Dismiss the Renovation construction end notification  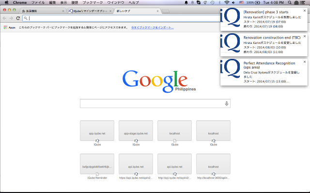tap(305, 36)
